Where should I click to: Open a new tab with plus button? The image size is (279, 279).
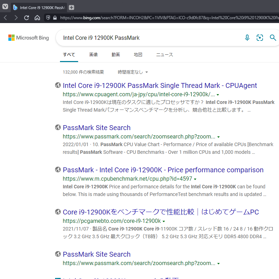click(x=71, y=7)
